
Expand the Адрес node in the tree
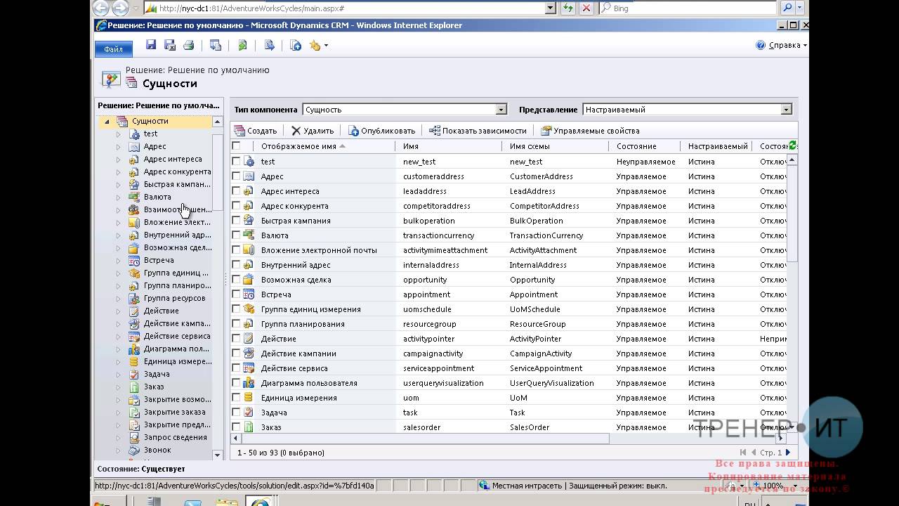pyautogui.click(x=119, y=146)
